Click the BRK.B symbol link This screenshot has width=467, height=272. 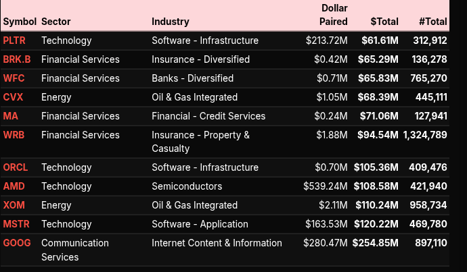tap(17, 59)
